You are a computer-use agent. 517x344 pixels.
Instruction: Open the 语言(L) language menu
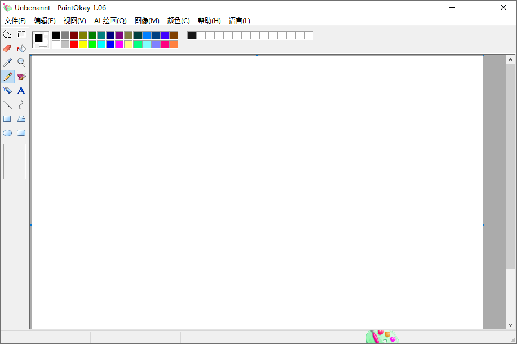[239, 20]
